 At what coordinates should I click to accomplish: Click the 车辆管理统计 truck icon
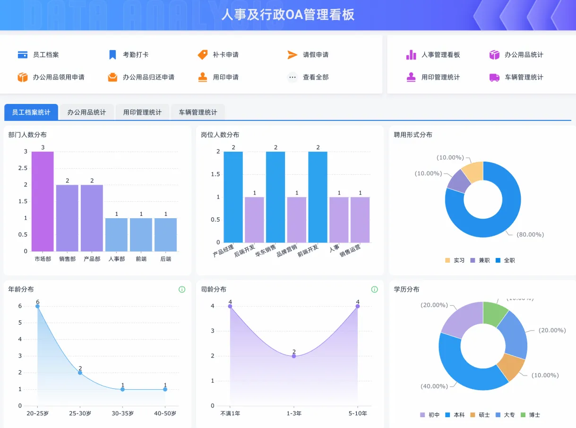(x=494, y=77)
